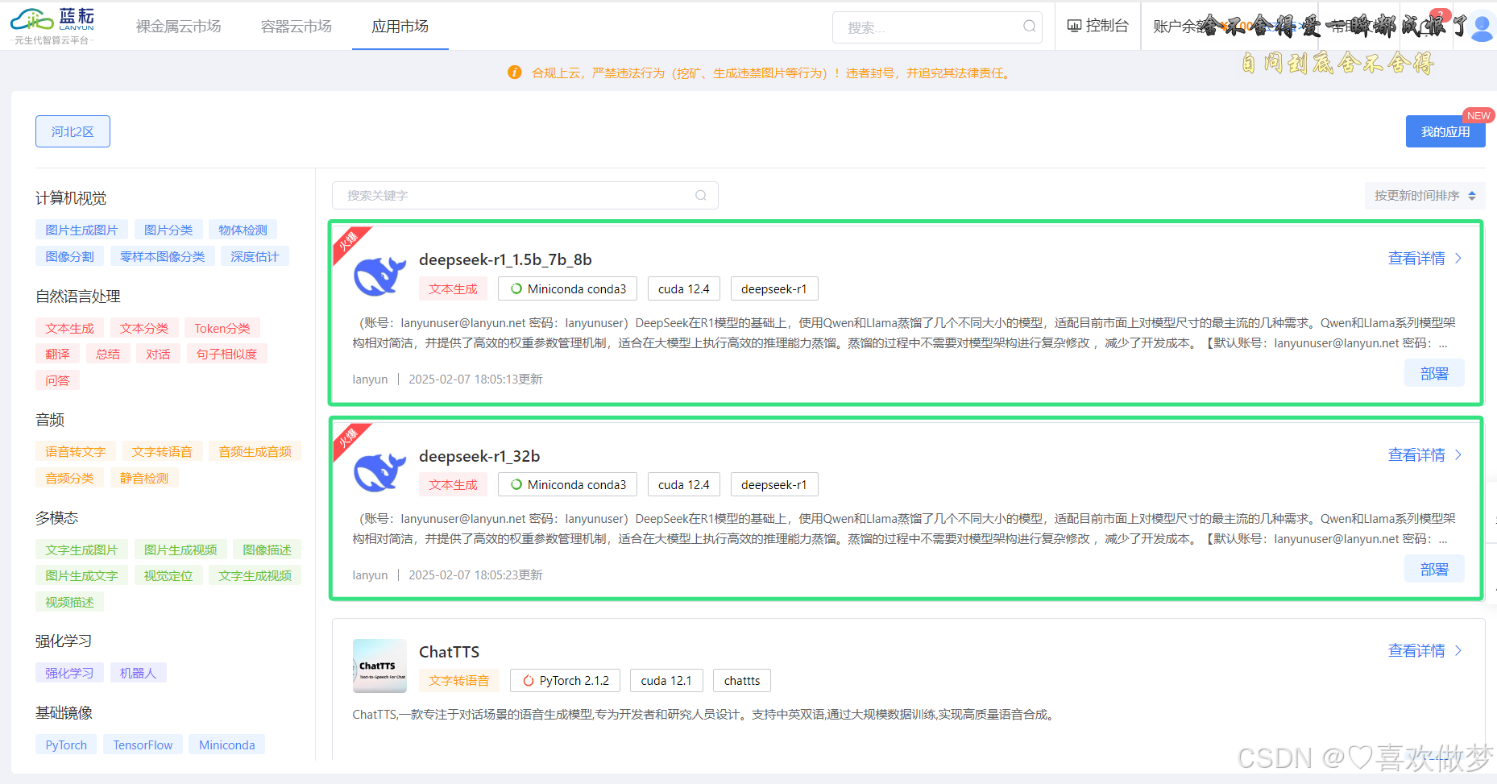
Task: Filter by 音频分类 tag
Action: click(69, 479)
